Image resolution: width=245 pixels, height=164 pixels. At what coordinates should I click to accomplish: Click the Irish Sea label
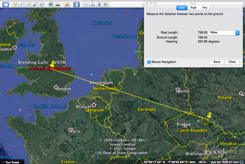[x=26, y=45]
